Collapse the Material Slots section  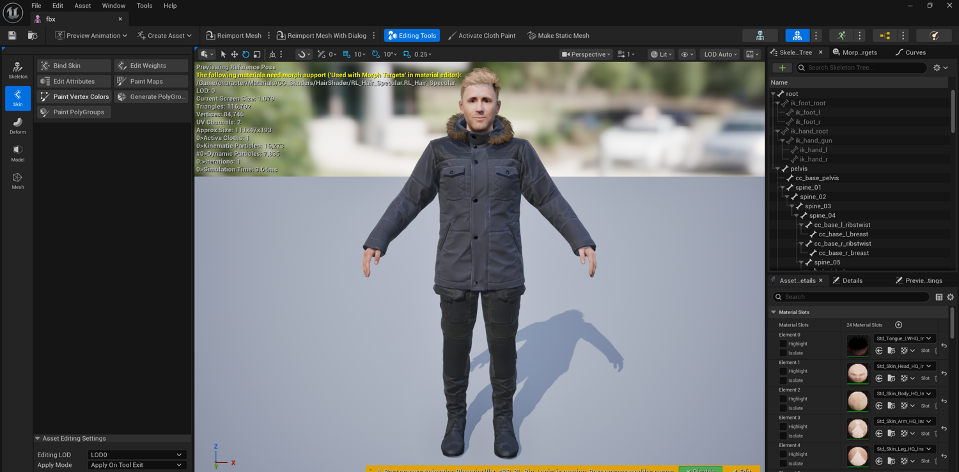click(x=774, y=312)
